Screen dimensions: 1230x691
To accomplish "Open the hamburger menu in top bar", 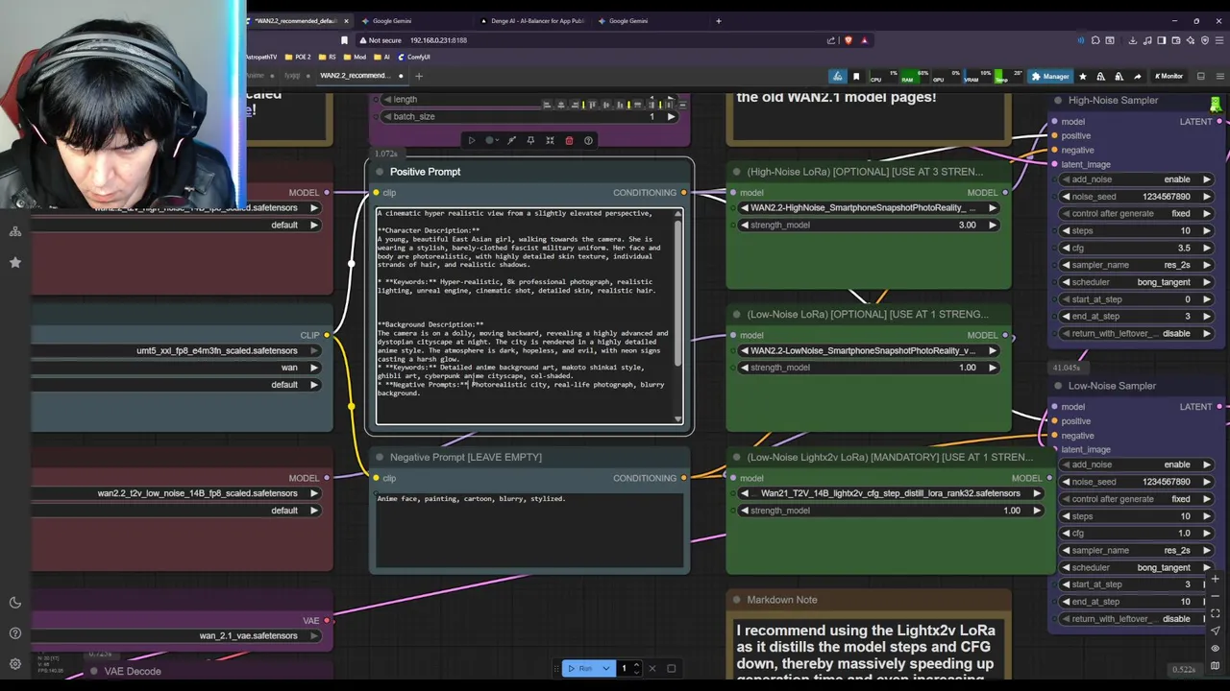I will [1219, 76].
